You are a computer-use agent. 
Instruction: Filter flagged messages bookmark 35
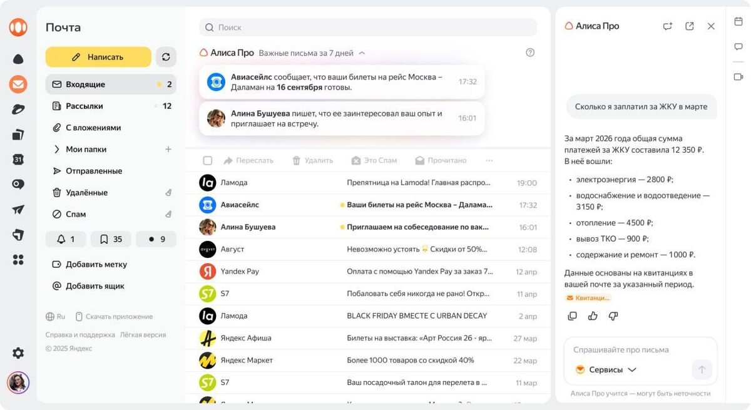pos(111,239)
